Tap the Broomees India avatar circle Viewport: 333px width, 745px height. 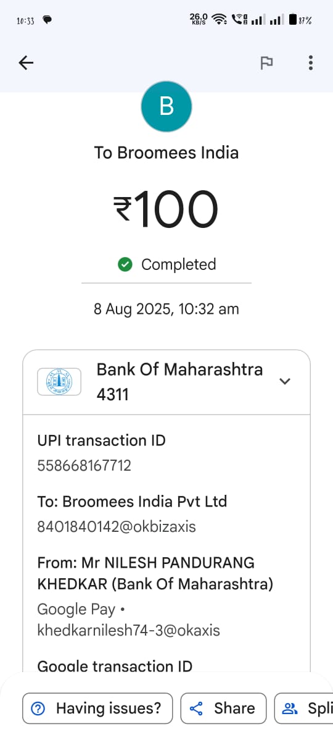166,106
